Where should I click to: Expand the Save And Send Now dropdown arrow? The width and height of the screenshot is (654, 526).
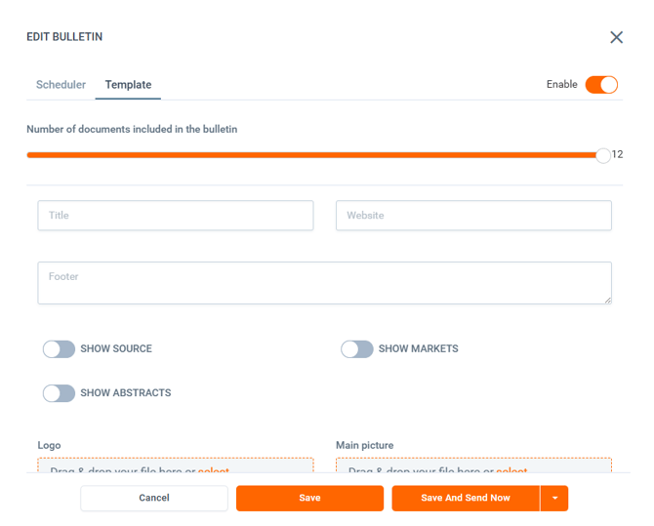pyautogui.click(x=554, y=498)
